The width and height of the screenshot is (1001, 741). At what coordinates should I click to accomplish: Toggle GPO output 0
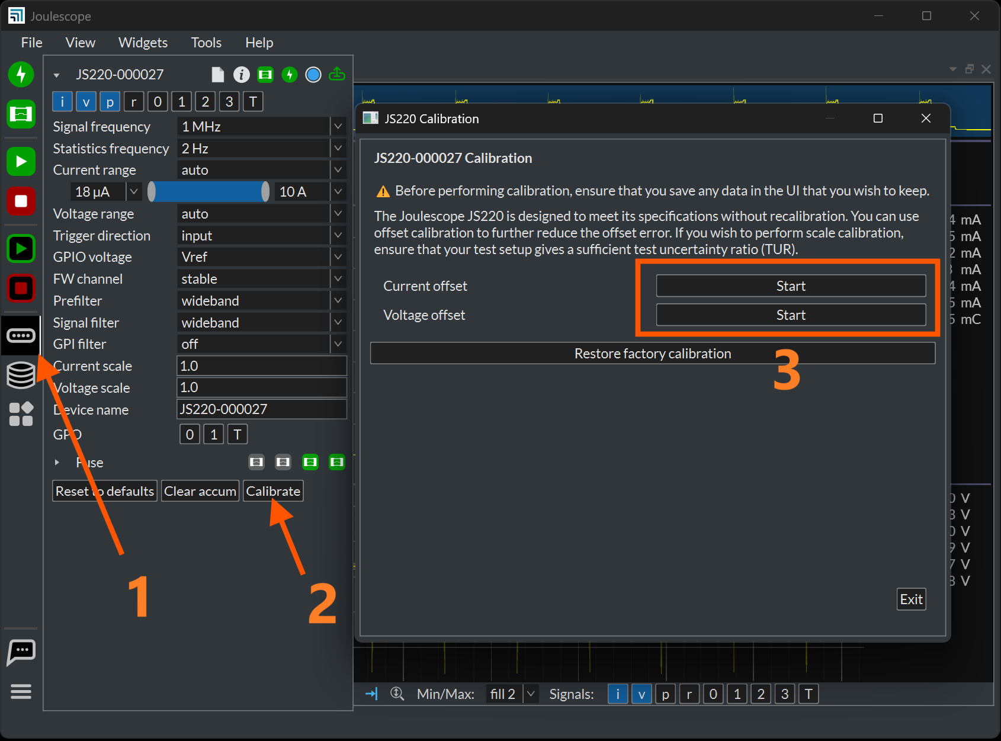pos(190,435)
